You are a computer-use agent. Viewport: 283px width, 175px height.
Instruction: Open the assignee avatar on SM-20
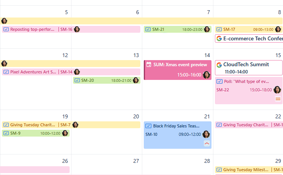136,80
